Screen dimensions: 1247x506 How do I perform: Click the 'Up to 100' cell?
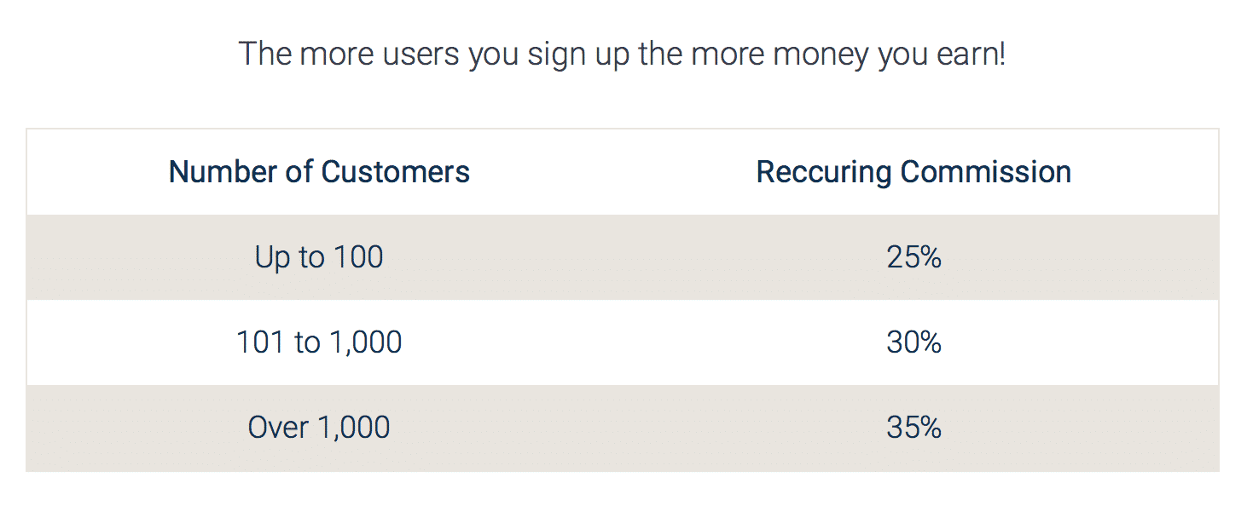(x=319, y=257)
